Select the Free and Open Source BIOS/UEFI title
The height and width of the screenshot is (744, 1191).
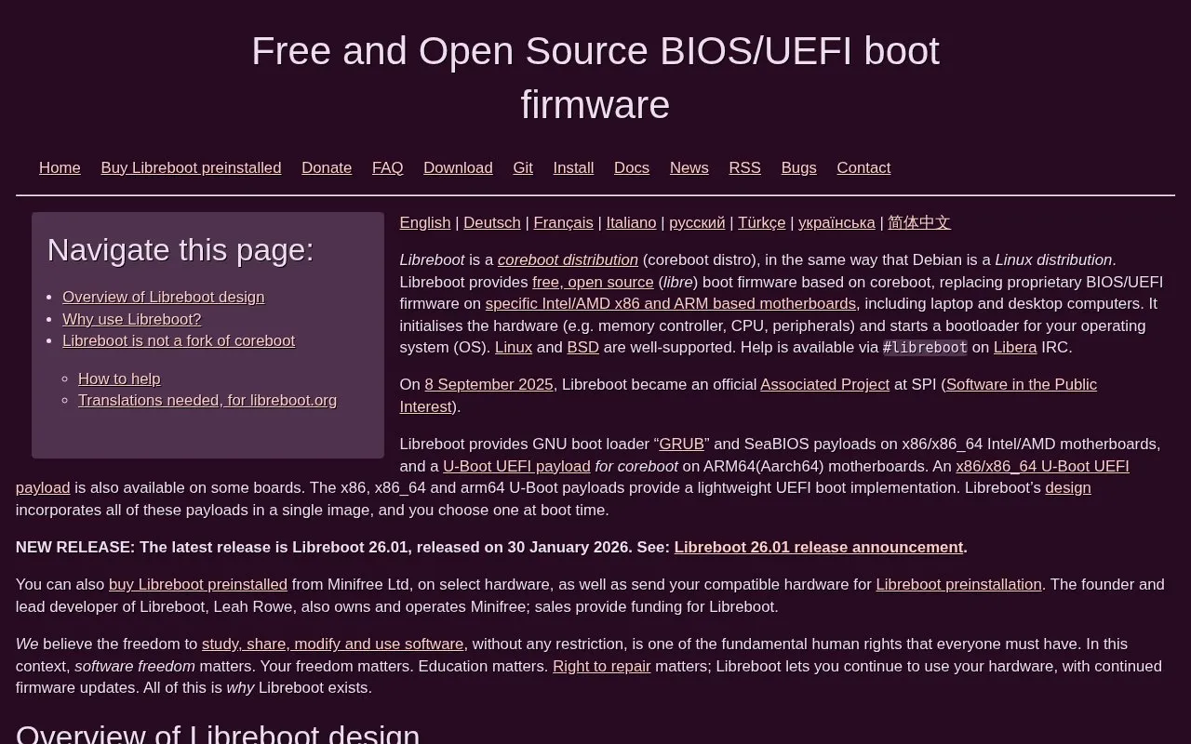(x=595, y=77)
